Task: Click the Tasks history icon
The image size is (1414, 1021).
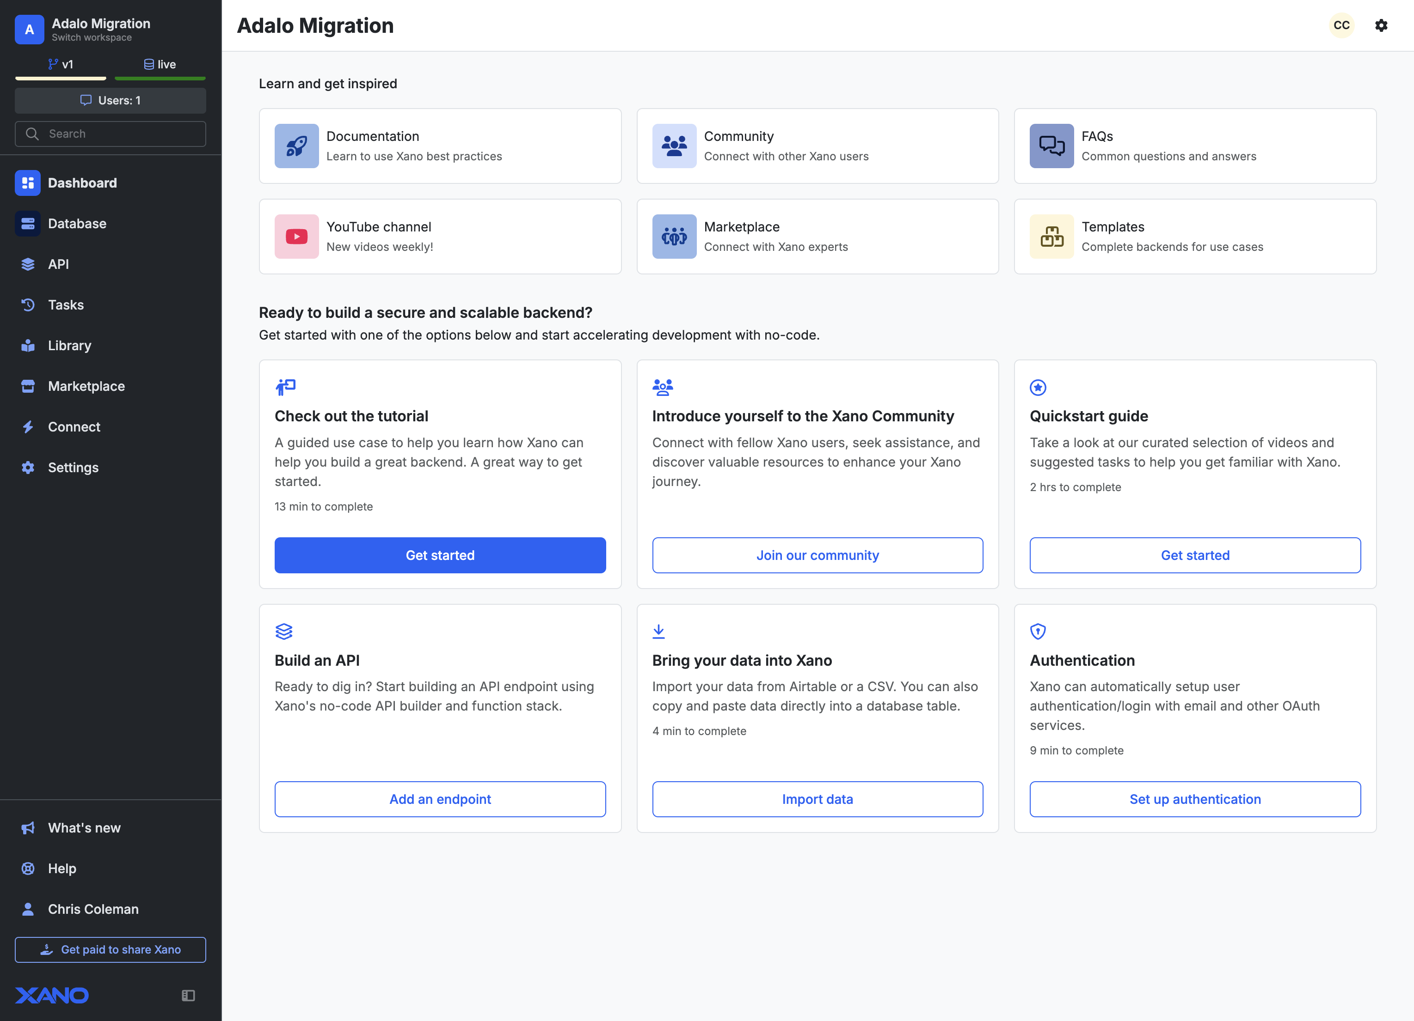Action: [28, 304]
